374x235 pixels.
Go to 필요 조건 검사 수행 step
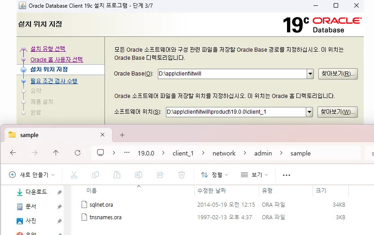click(x=54, y=81)
